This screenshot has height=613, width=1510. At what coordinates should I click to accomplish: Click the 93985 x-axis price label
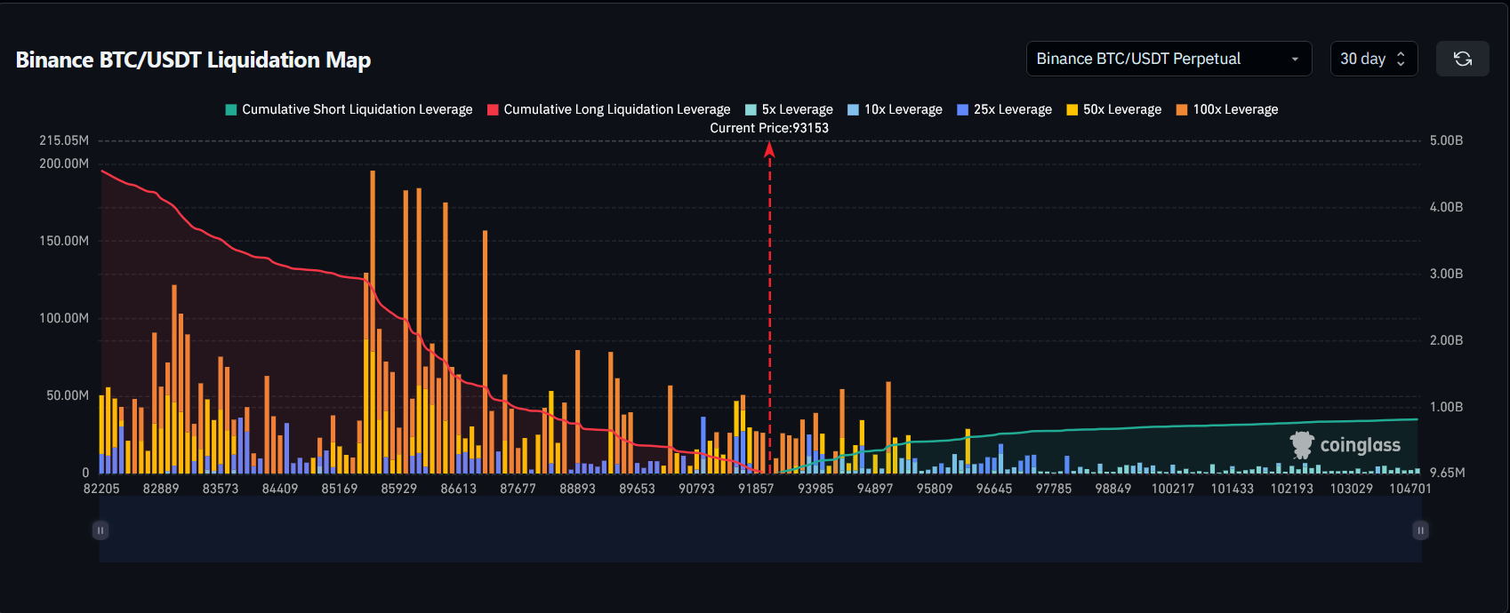[x=815, y=489]
